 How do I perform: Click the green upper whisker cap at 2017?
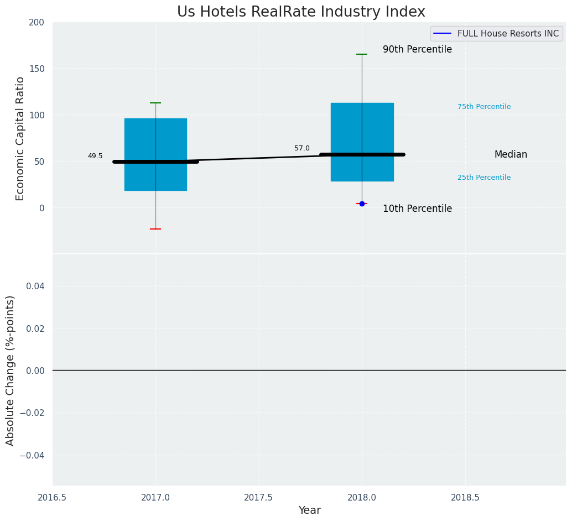coord(156,103)
